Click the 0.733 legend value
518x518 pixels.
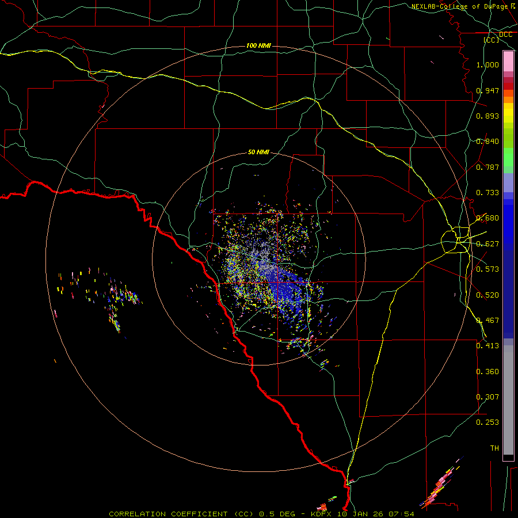[487, 193]
